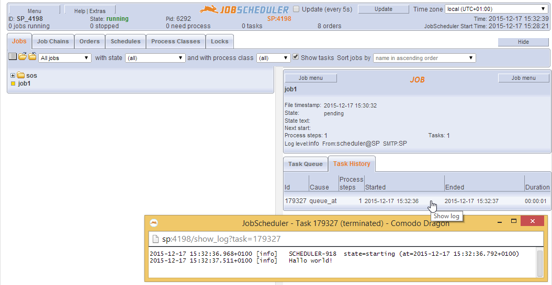Image resolution: width=552 pixels, height=285 pixels.
Task: Click the log window address bar
Action: pos(346,239)
